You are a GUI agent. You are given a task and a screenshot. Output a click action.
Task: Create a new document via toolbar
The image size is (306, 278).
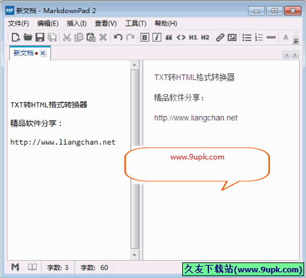(16, 37)
